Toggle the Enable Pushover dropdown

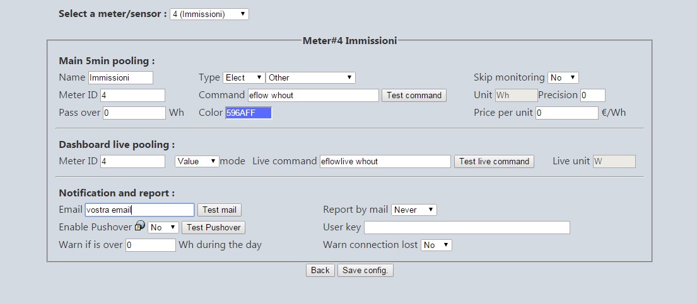point(163,228)
